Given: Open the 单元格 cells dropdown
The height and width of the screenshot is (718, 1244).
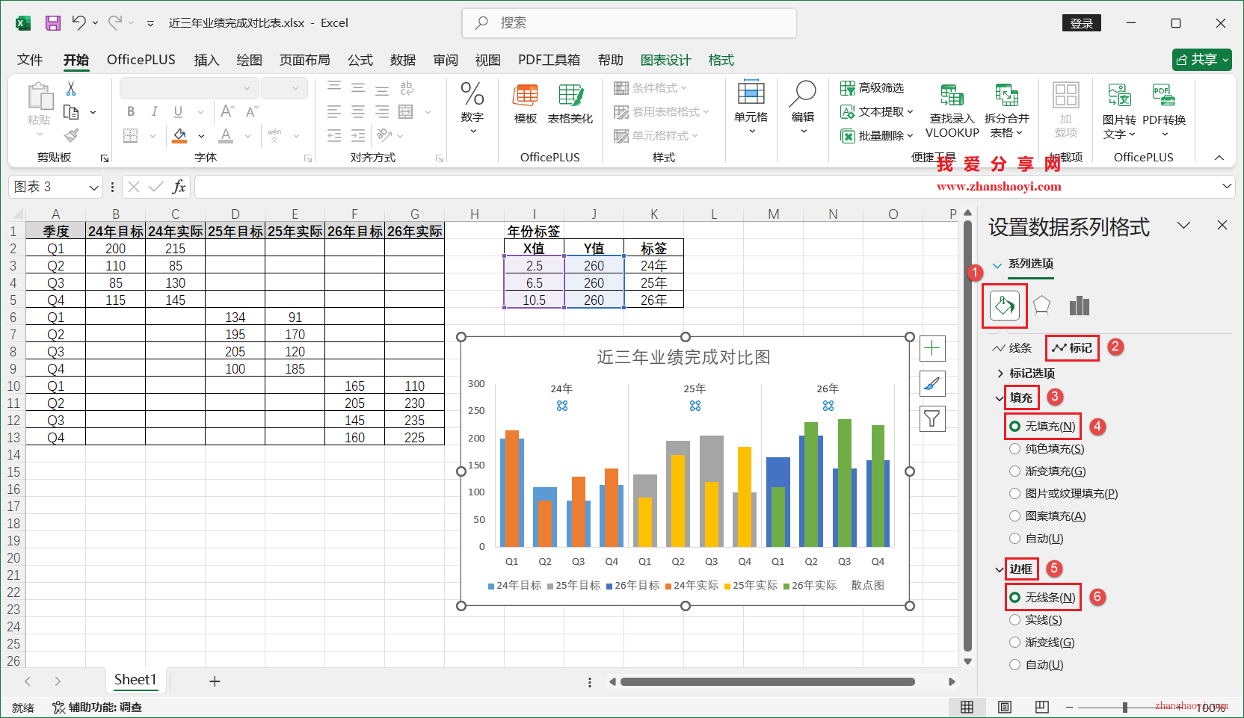Looking at the screenshot, I should click(x=751, y=109).
